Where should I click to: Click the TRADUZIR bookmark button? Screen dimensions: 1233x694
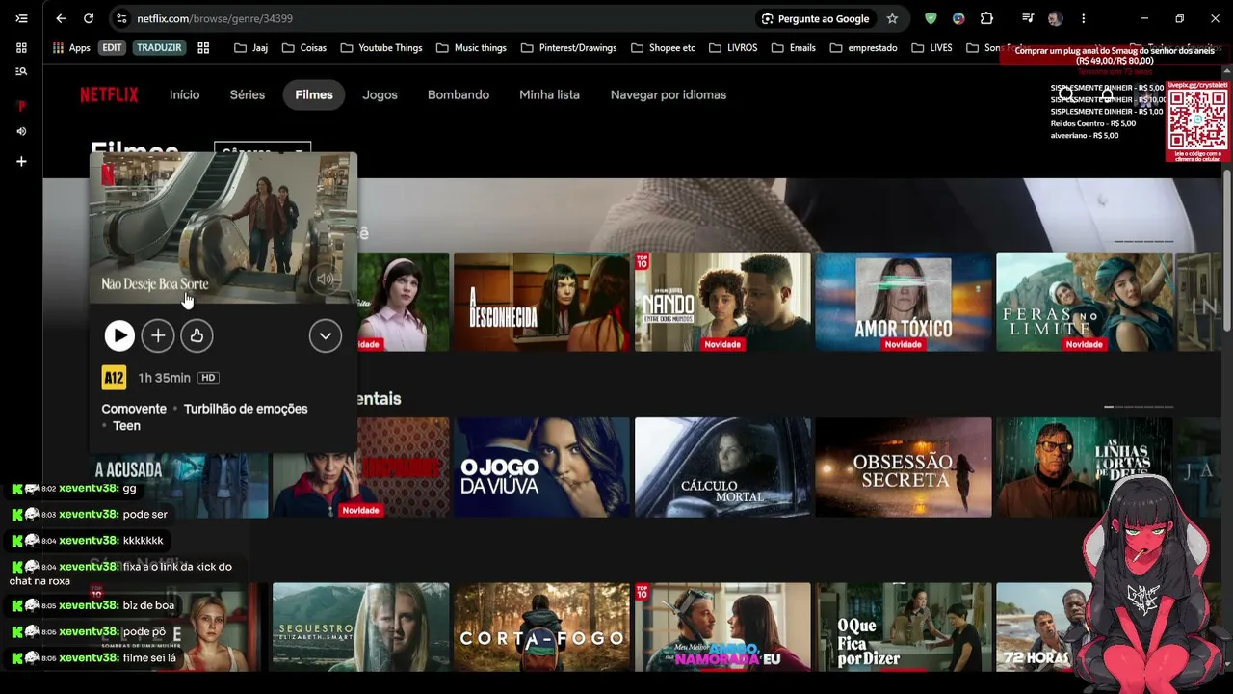159,47
